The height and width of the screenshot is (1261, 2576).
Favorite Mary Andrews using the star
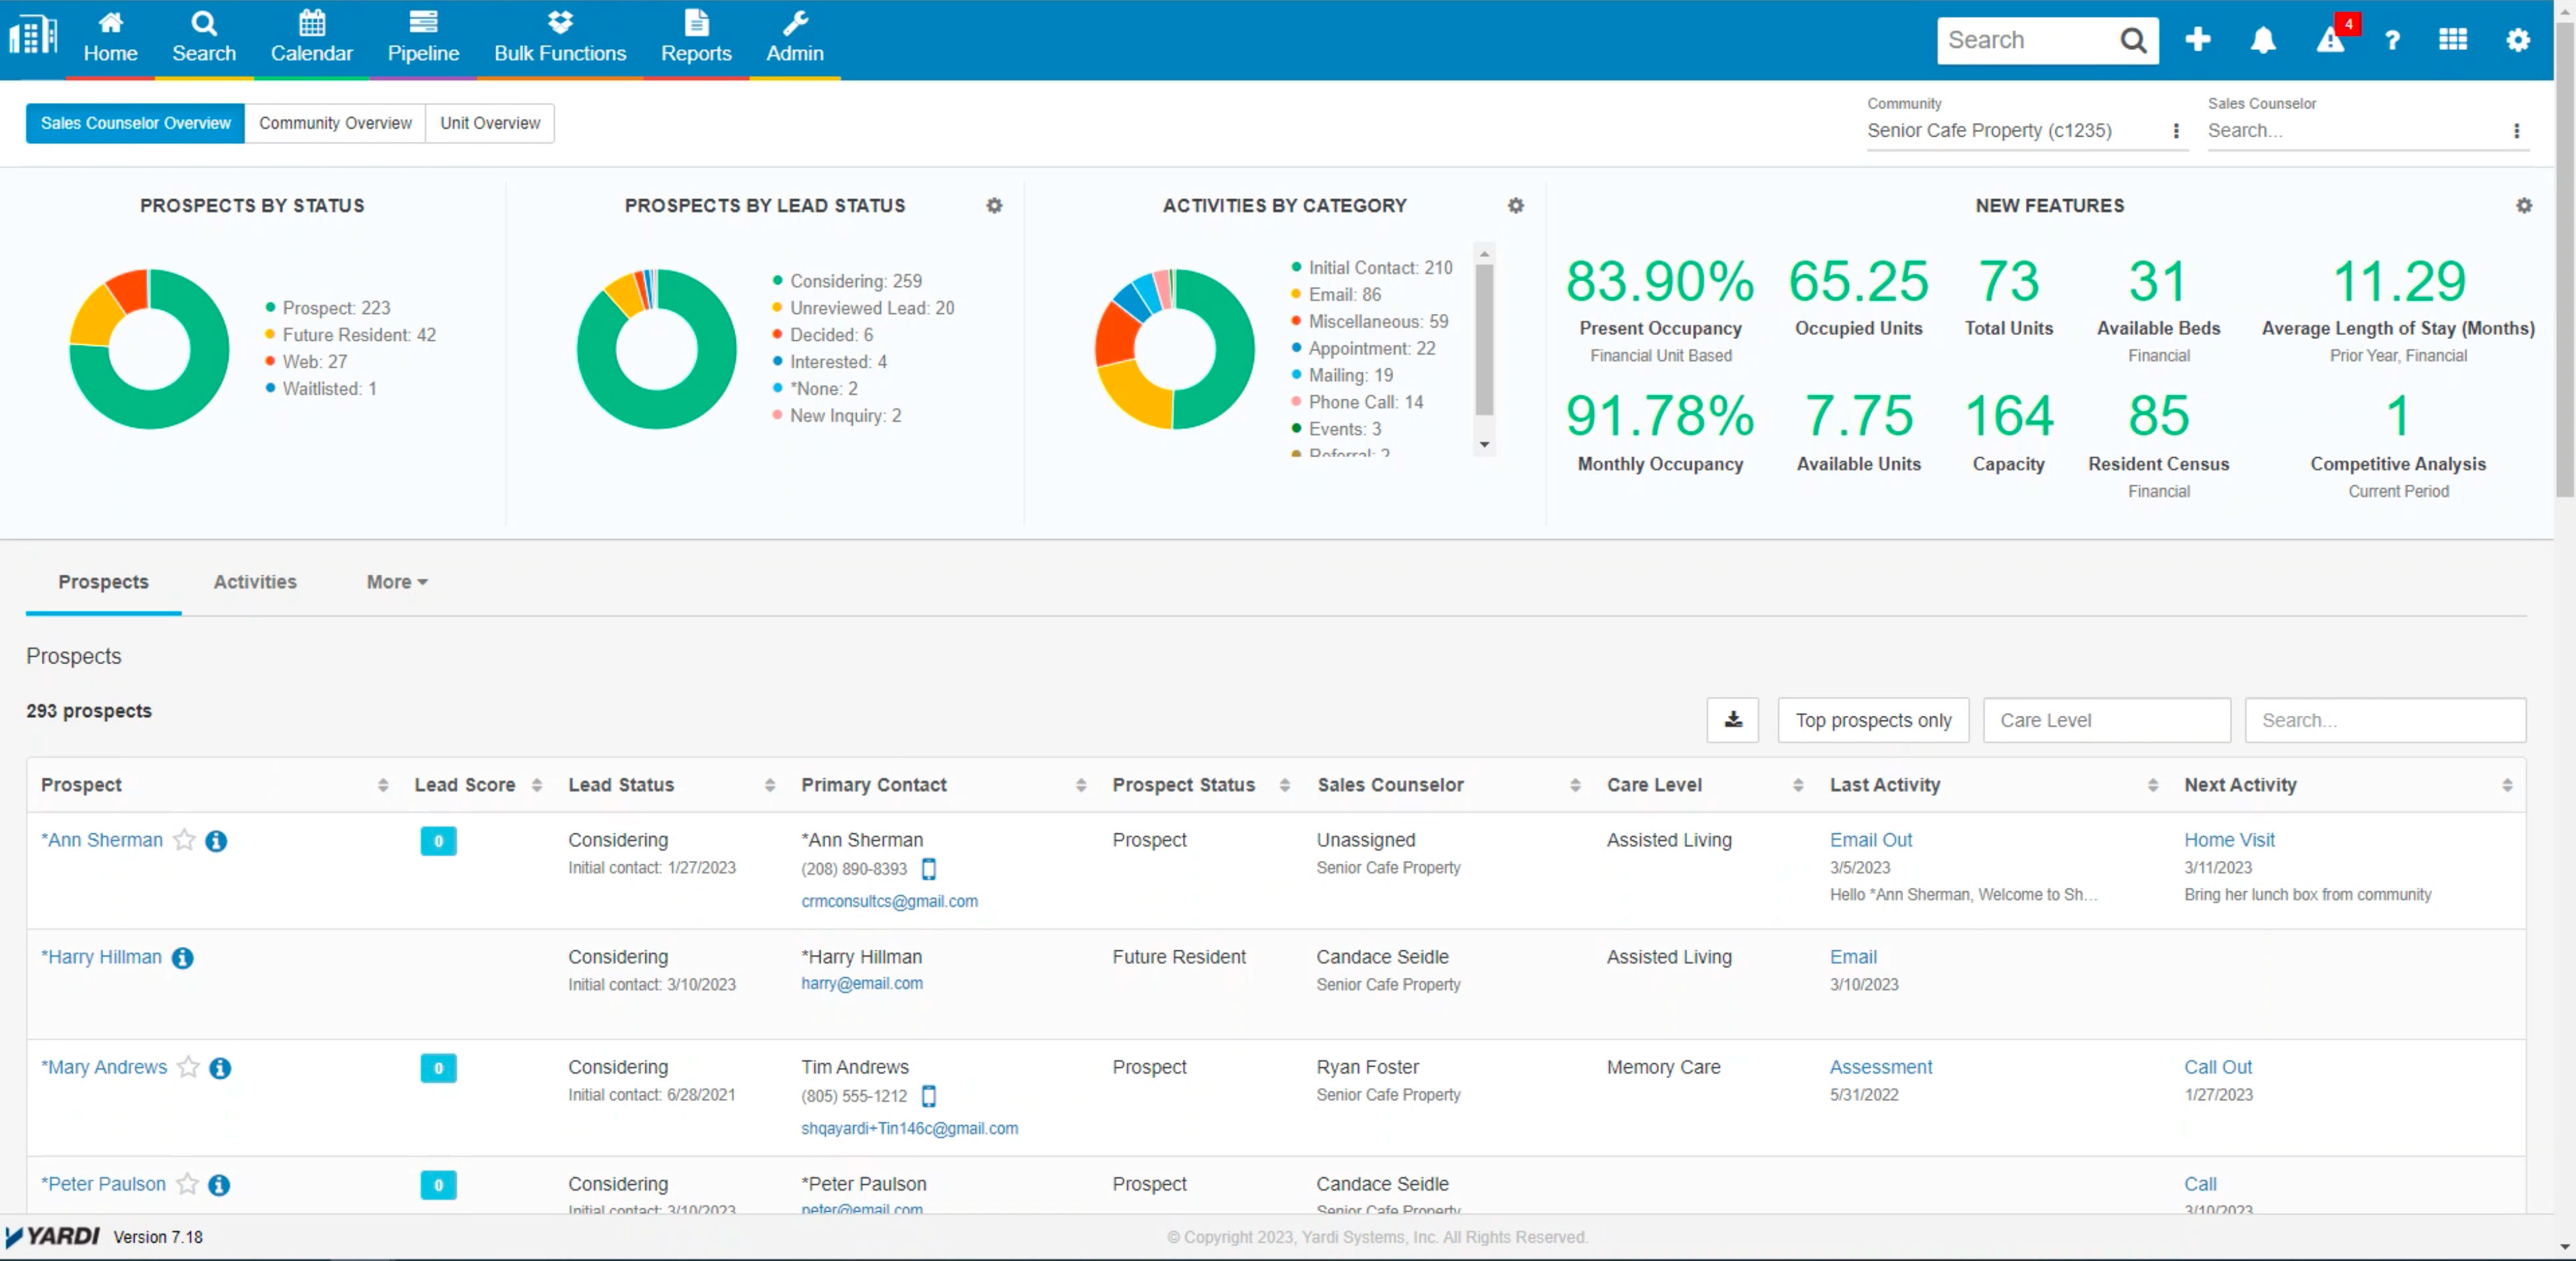[188, 1068]
